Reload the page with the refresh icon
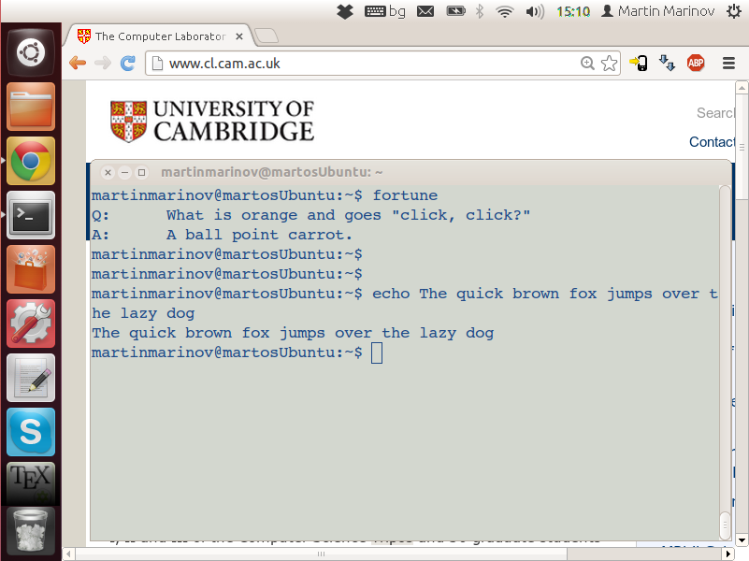 (x=127, y=64)
